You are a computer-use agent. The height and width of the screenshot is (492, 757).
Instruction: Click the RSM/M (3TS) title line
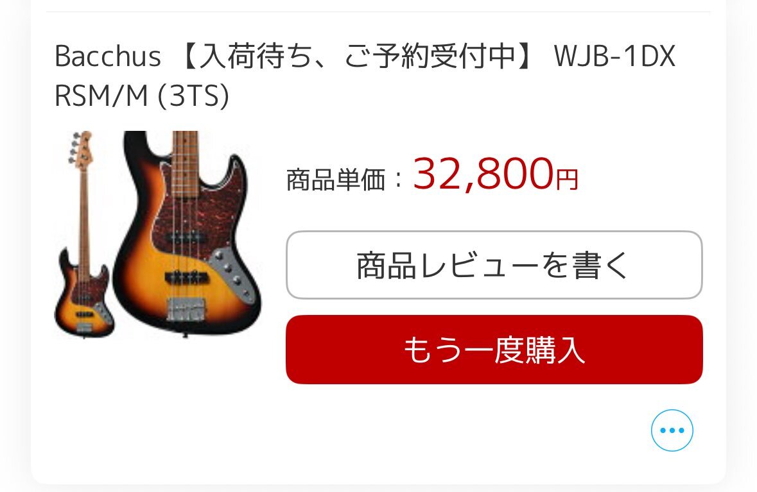[142, 96]
